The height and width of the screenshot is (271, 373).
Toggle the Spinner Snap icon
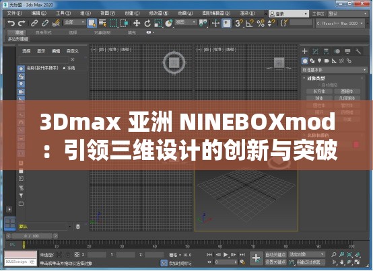pos(271,24)
